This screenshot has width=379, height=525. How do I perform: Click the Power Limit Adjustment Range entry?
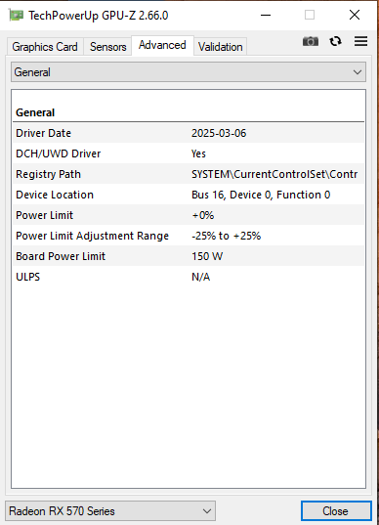pos(189,236)
